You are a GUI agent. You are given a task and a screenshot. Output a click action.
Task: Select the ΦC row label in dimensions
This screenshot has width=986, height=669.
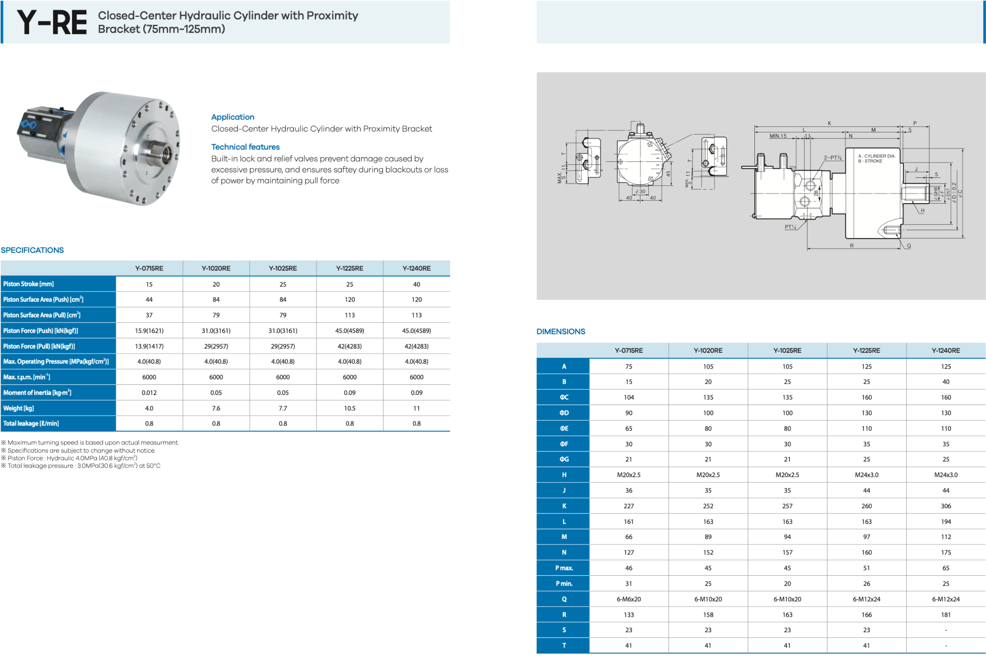point(564,397)
